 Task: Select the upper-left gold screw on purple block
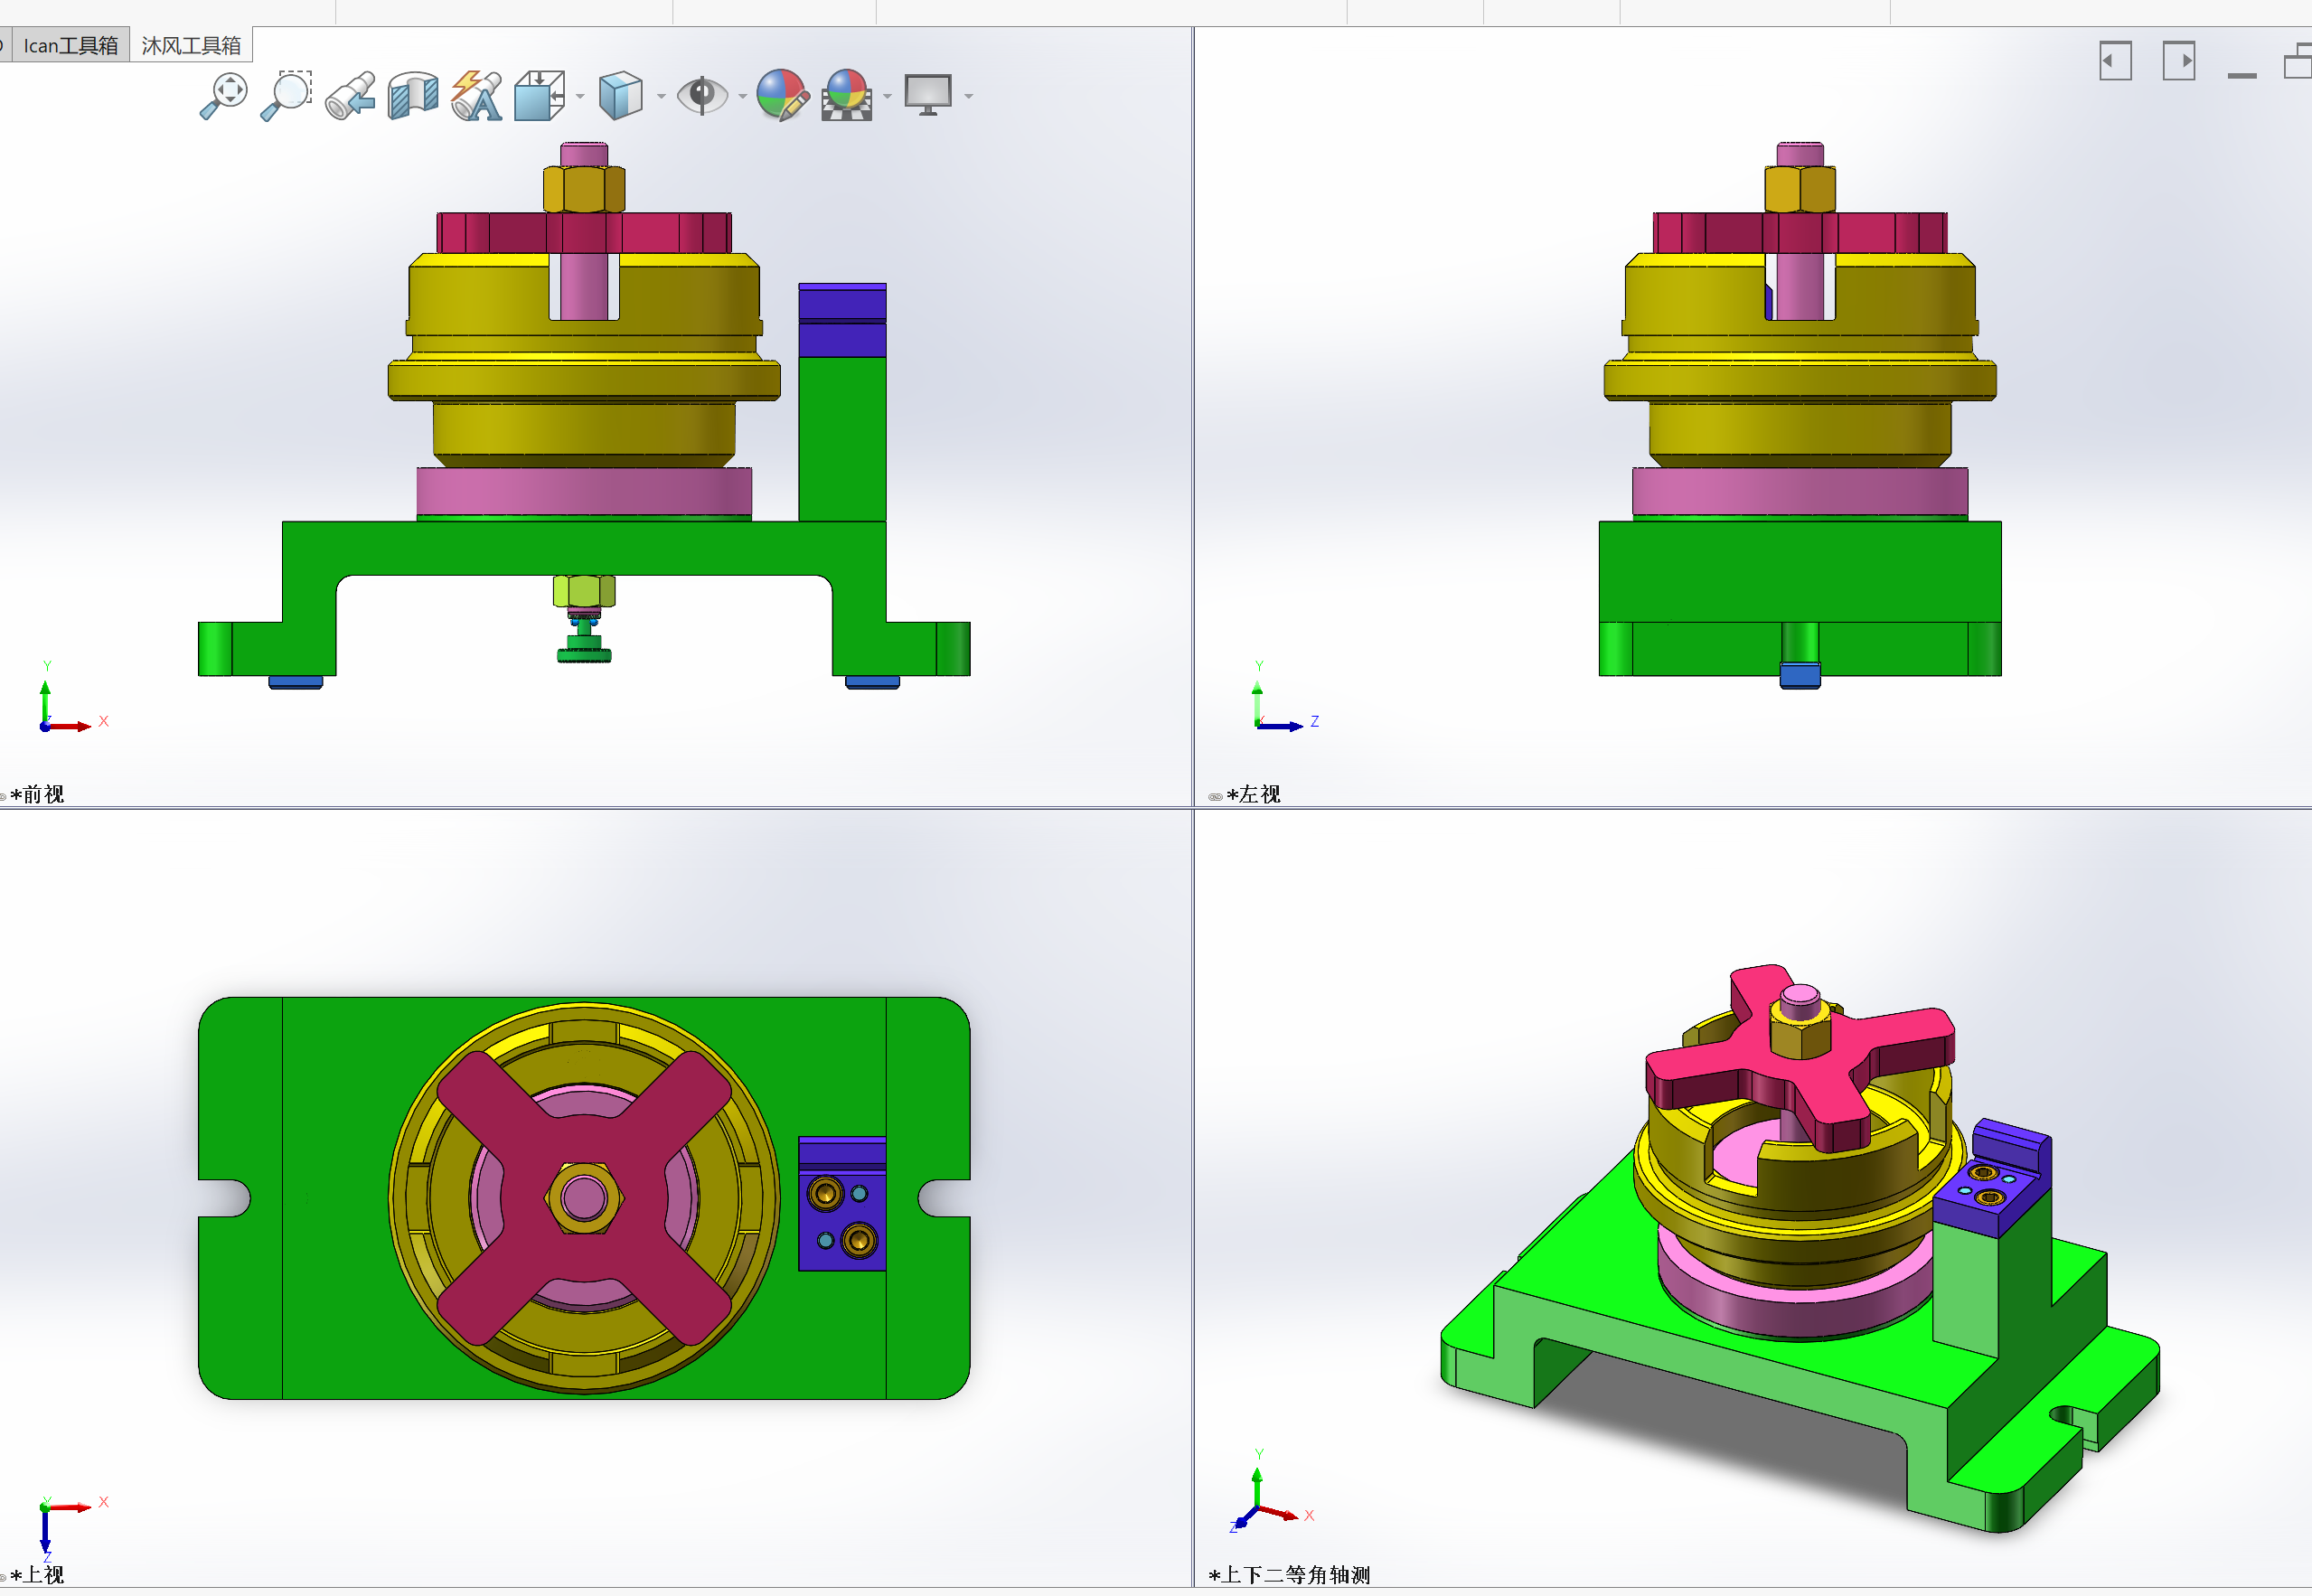coord(825,1193)
